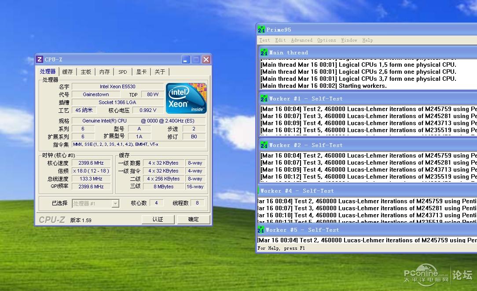Click the Intel Xeon inside logo
The width and height of the screenshot is (477, 291).
186,98
